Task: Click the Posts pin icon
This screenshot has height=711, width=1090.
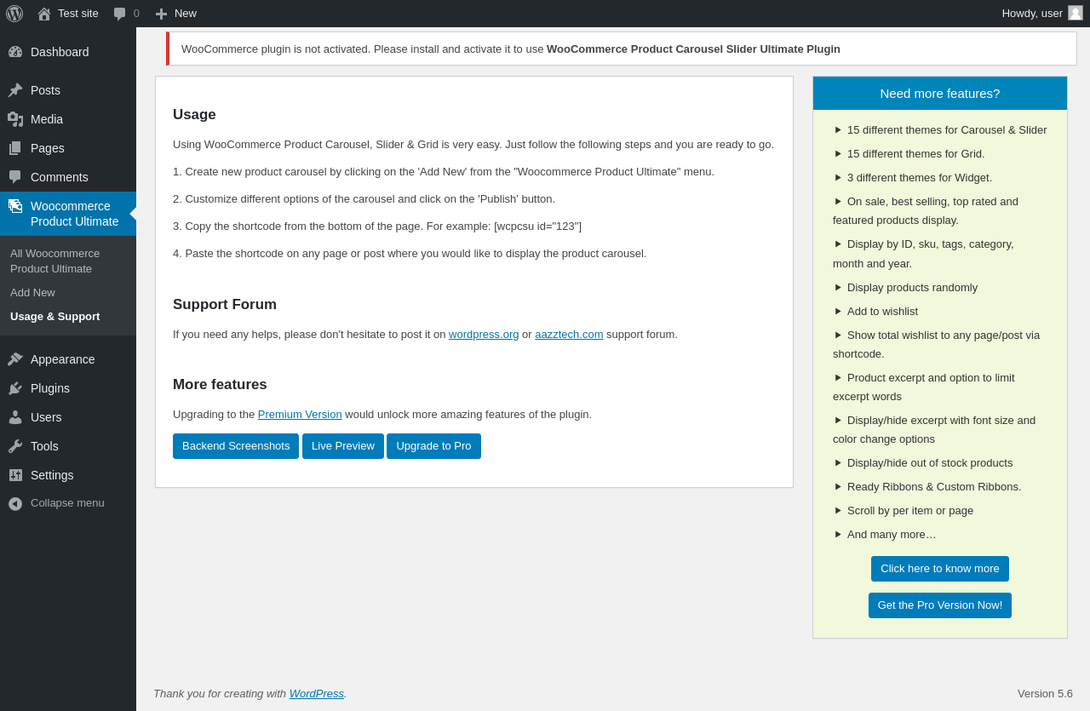Action: pyautogui.click(x=15, y=90)
